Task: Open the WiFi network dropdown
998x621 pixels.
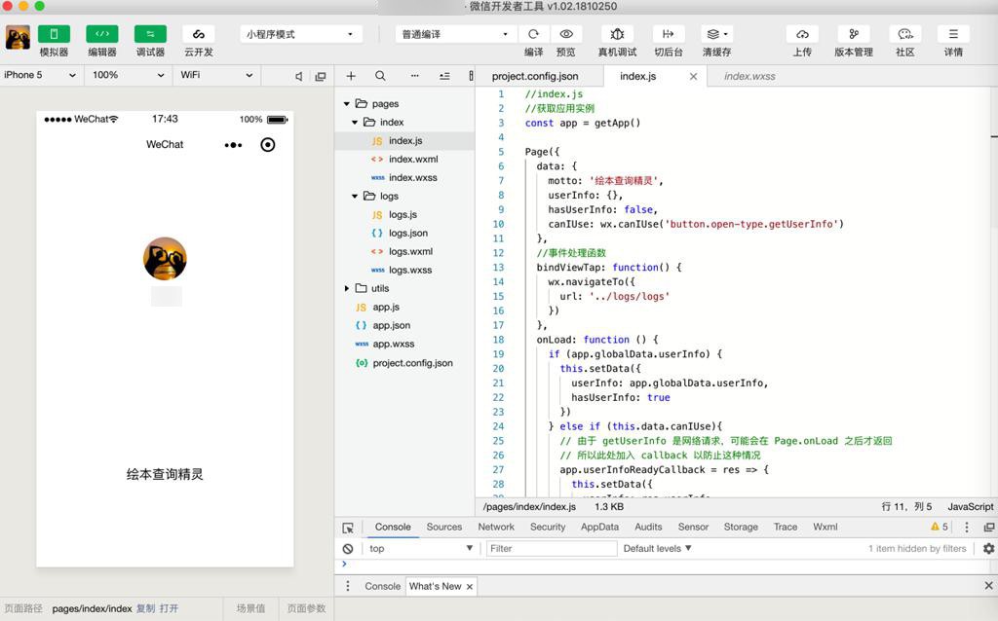Action: point(216,75)
